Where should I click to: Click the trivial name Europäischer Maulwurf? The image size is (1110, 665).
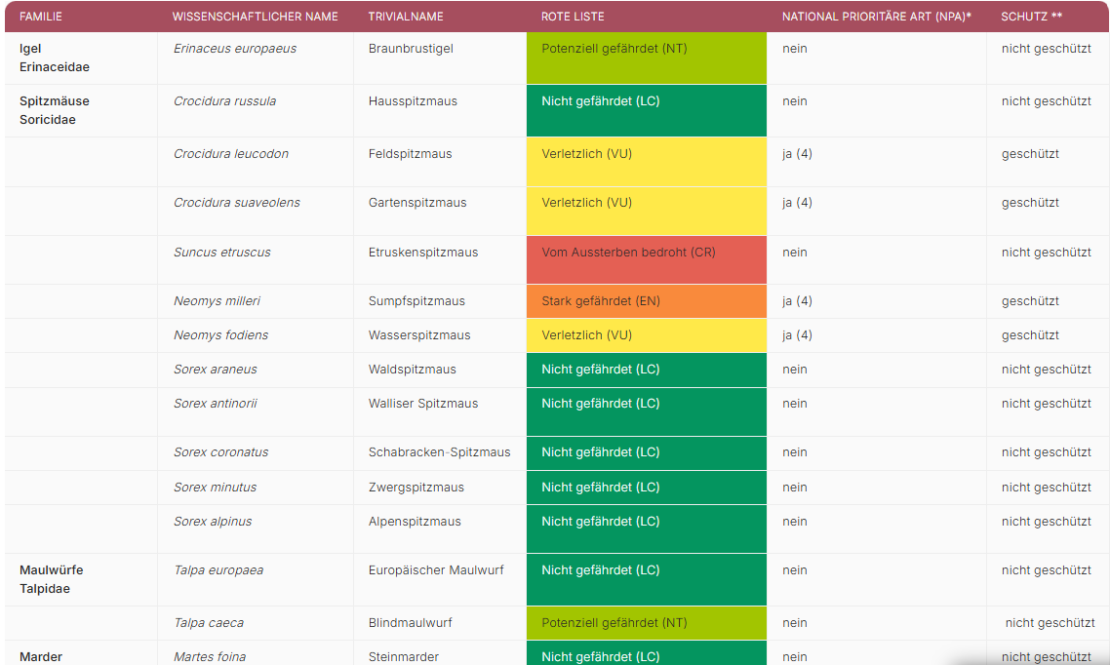tap(436, 570)
